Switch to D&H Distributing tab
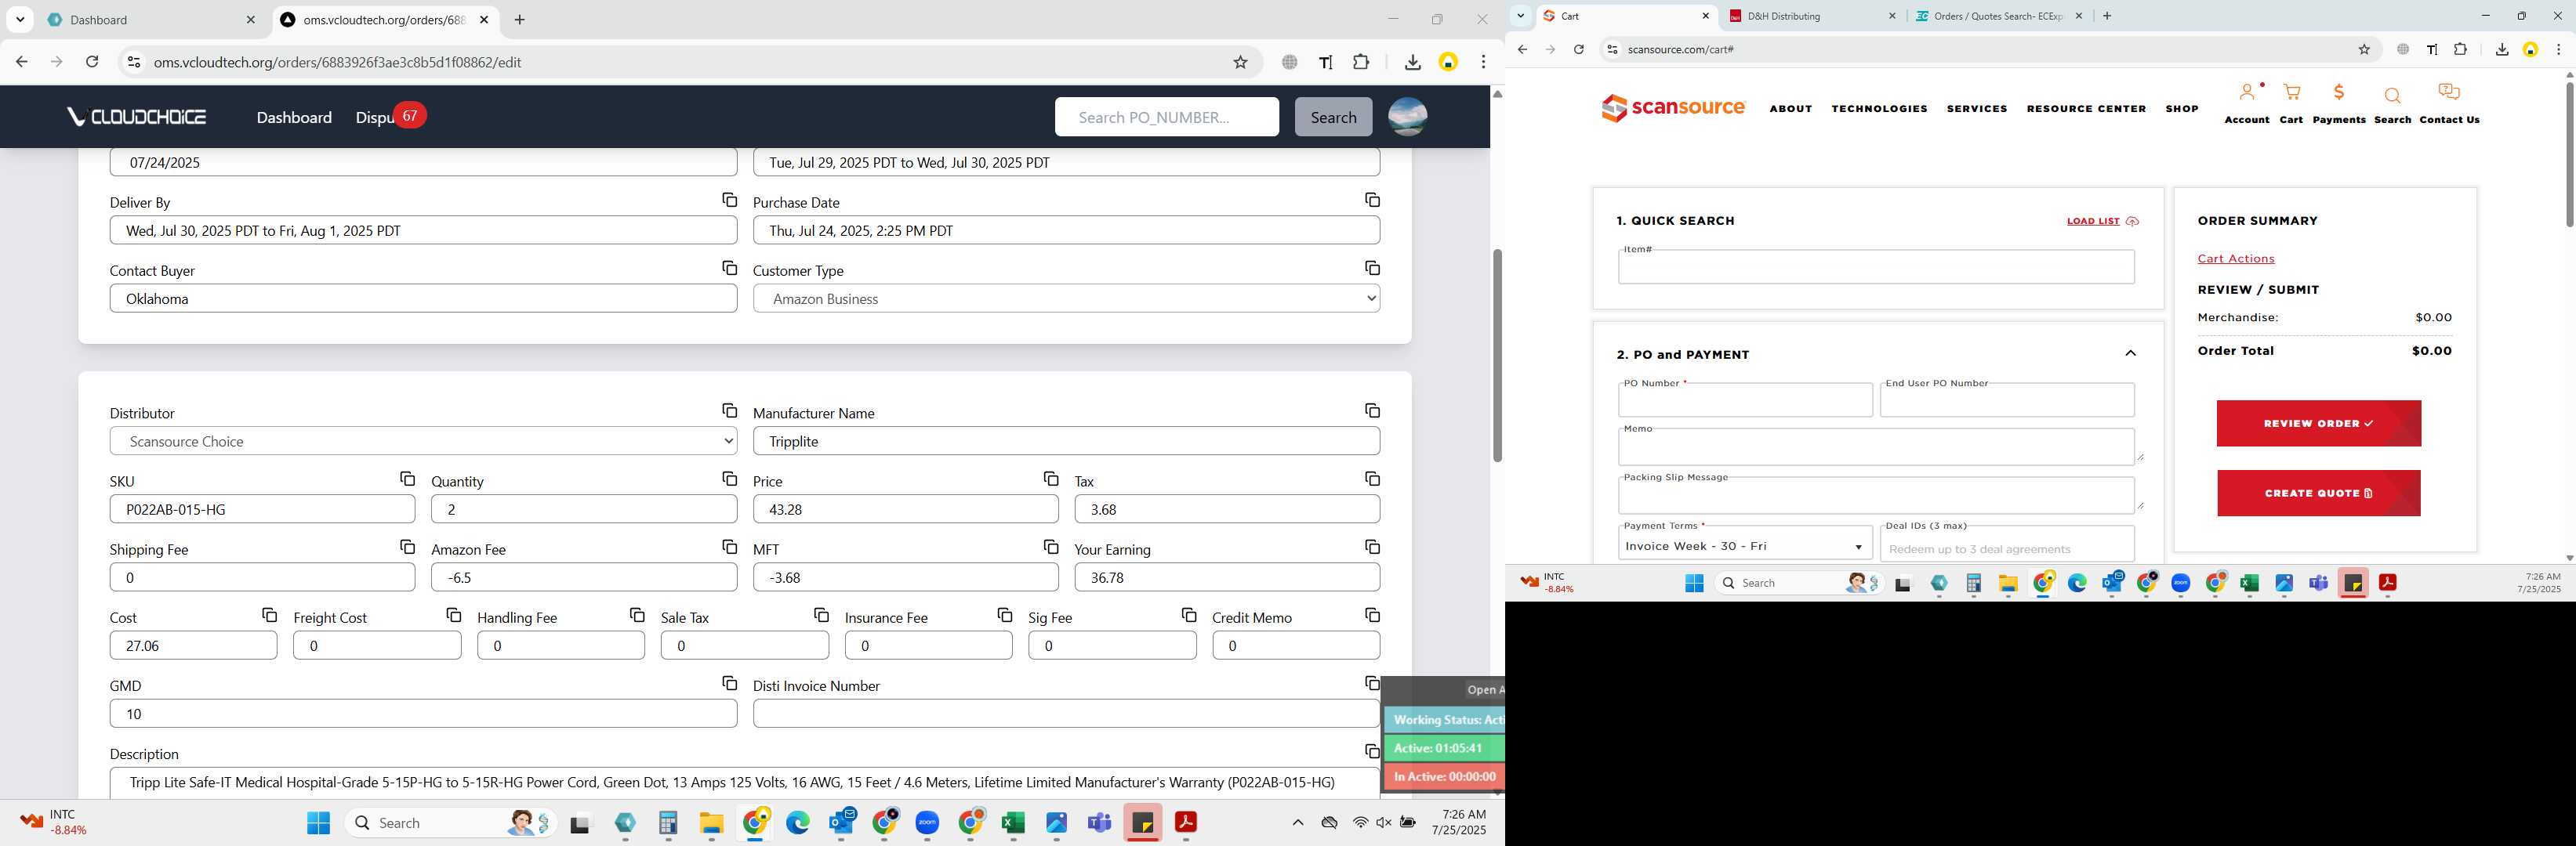 click(1813, 16)
